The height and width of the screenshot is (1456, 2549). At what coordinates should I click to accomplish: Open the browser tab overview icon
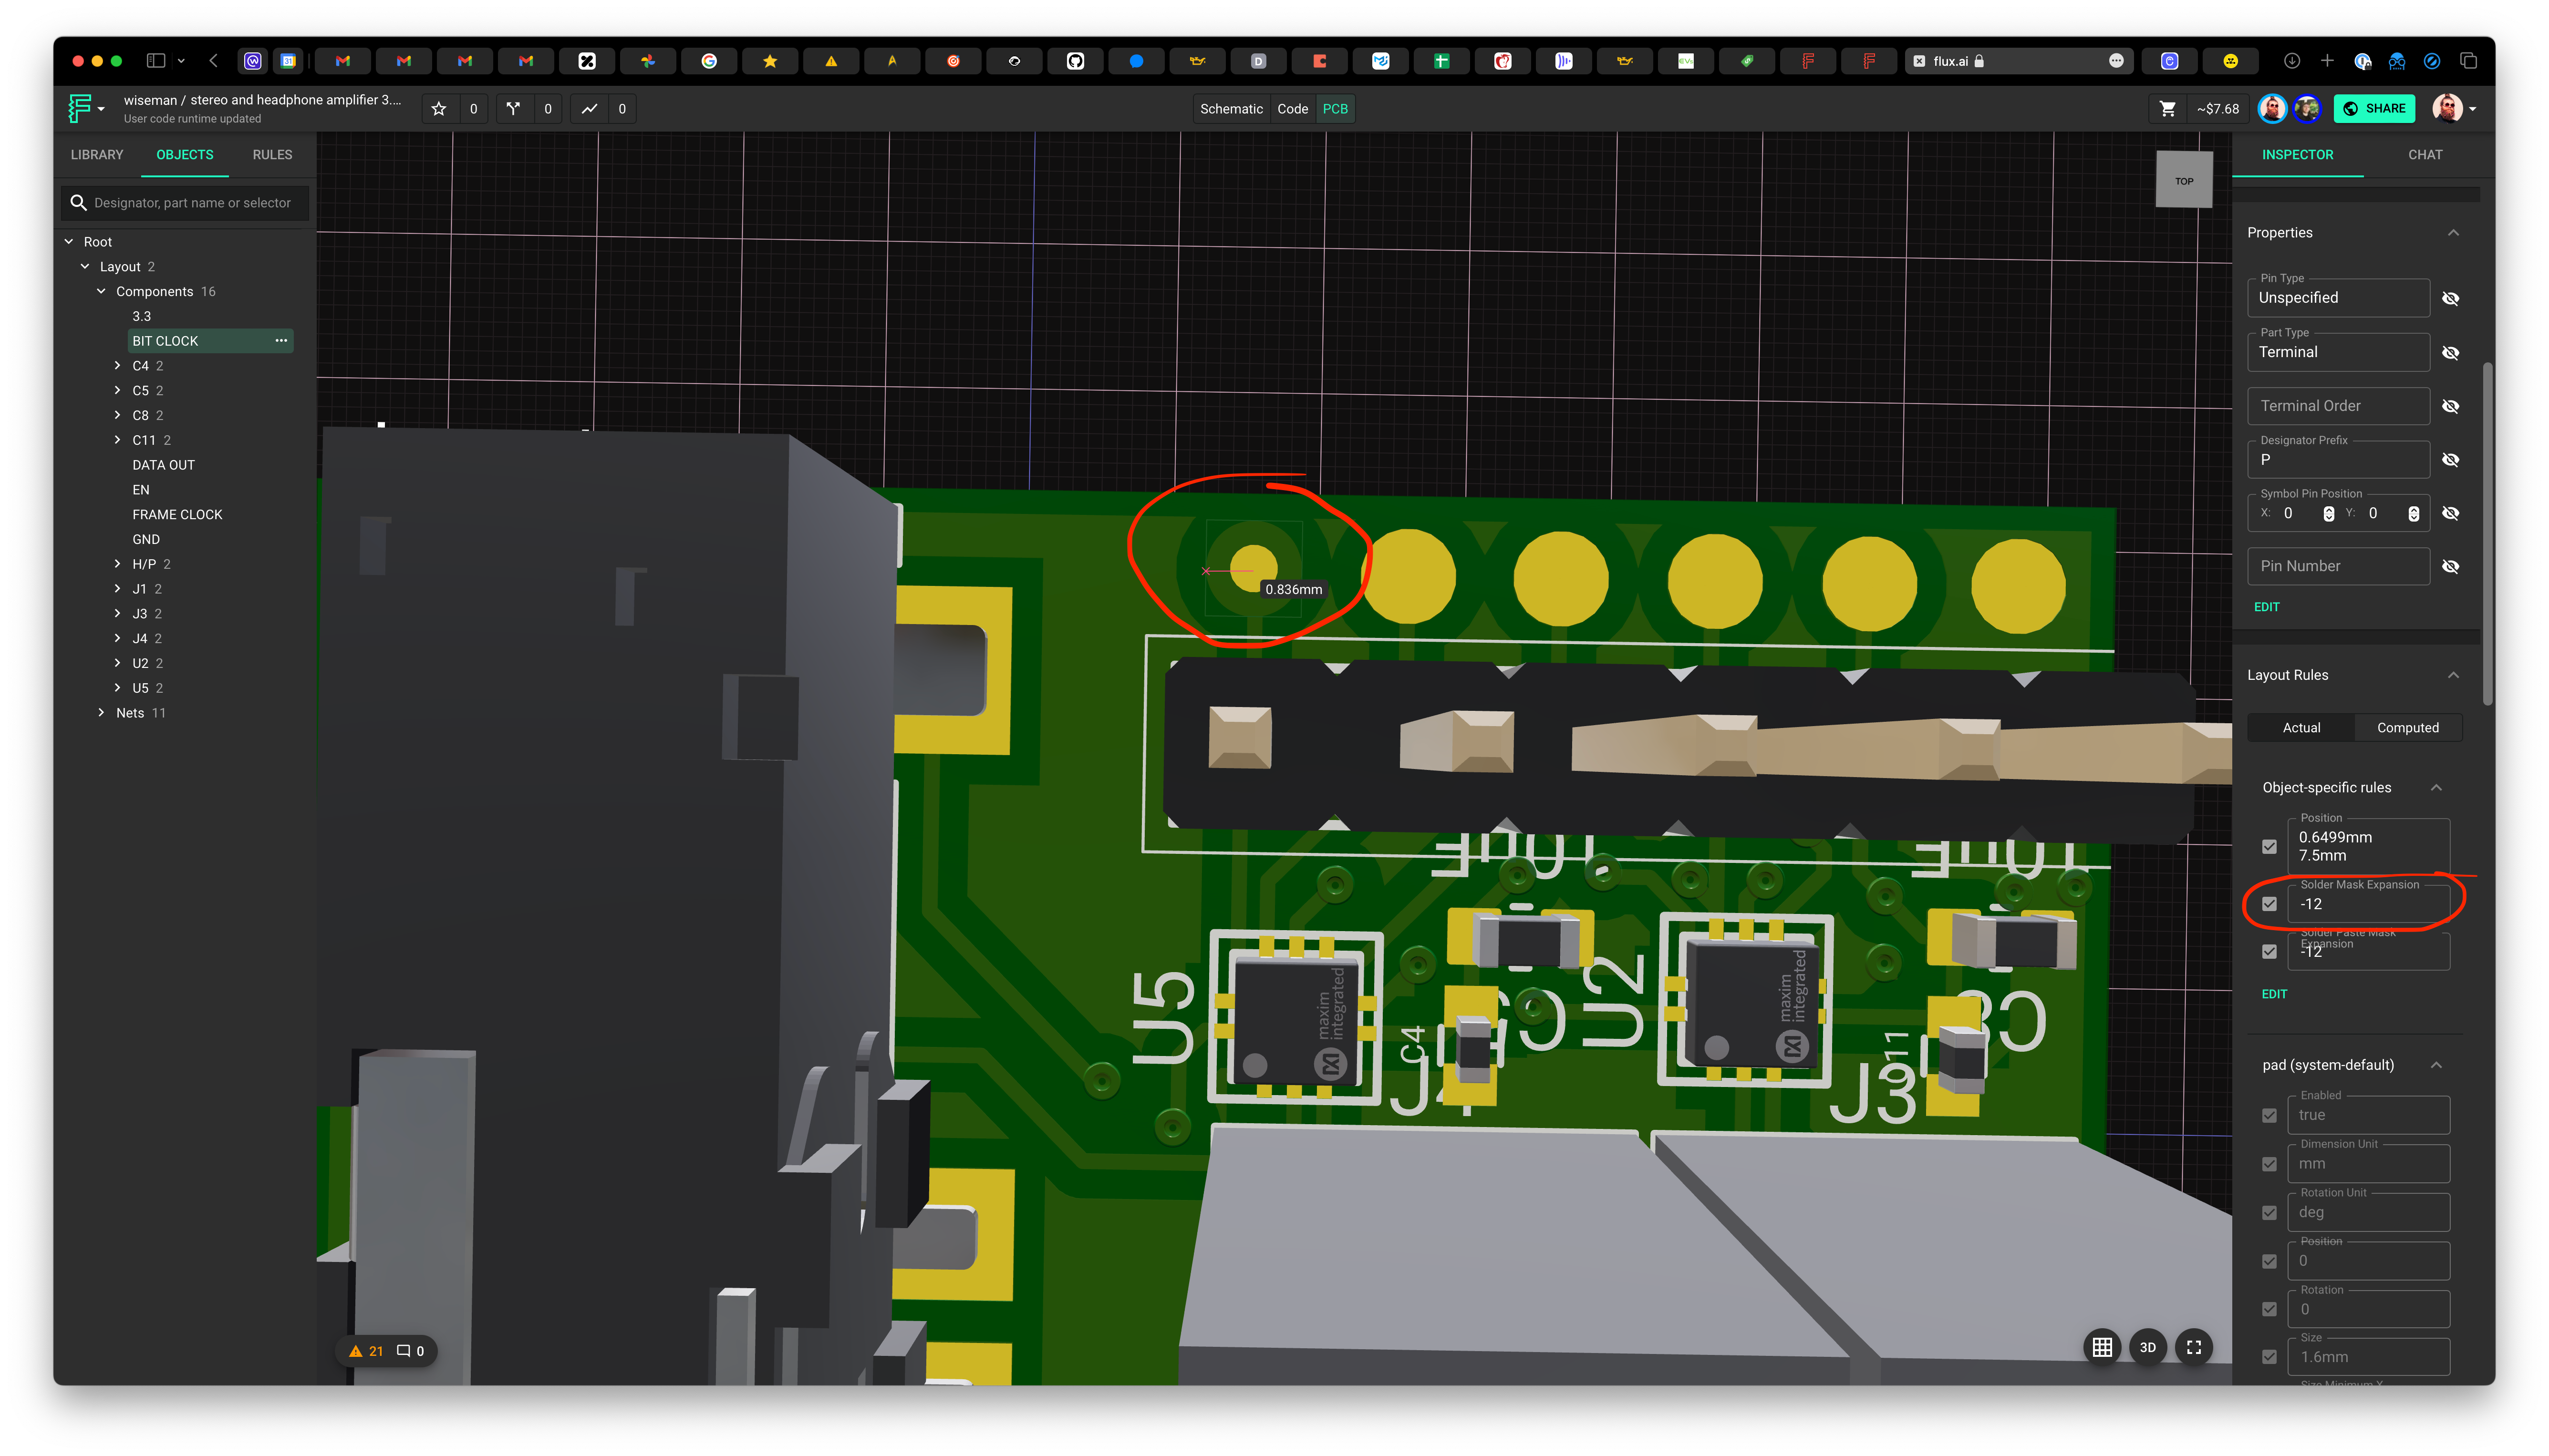[2468, 61]
